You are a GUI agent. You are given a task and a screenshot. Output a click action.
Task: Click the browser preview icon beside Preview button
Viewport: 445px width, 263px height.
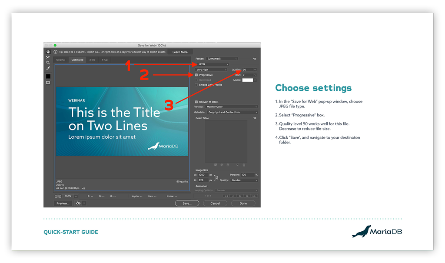coord(78,203)
